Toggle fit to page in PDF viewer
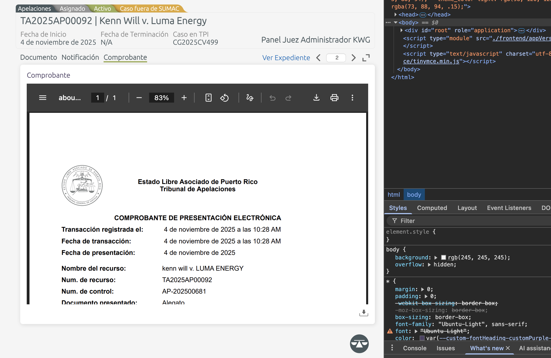 [x=208, y=98]
